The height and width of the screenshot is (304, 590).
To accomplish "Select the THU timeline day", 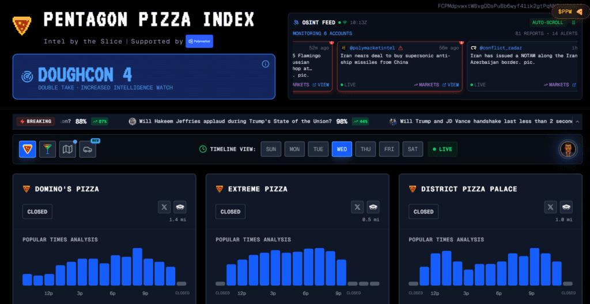I will (x=365, y=149).
